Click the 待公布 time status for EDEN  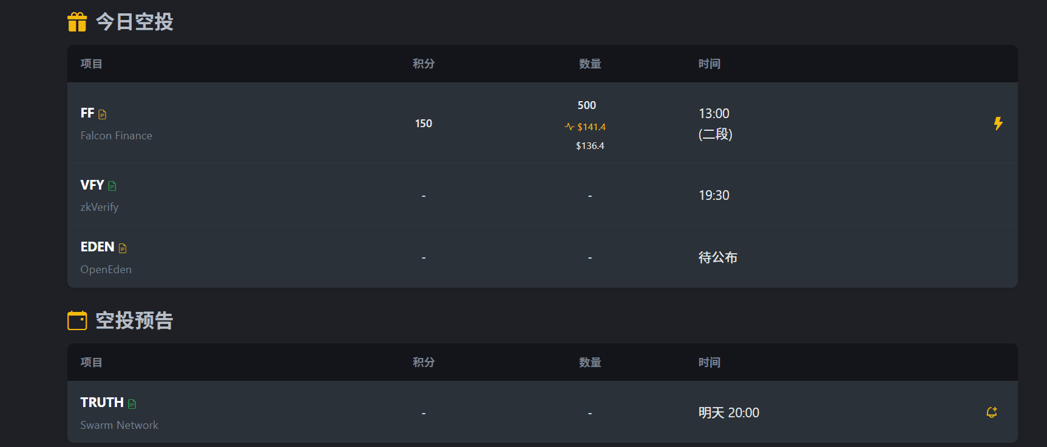718,258
